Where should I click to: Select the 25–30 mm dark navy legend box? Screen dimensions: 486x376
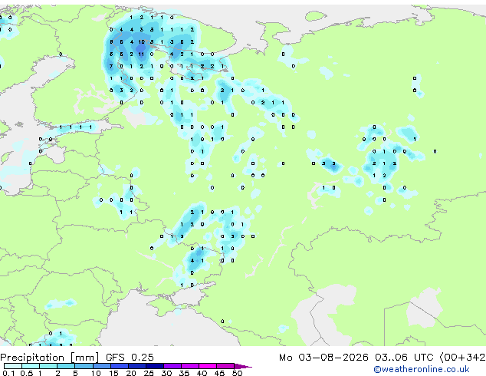coord(155,366)
